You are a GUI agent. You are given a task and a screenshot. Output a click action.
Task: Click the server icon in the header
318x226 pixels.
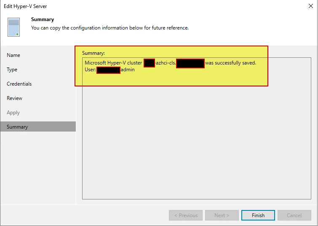point(13,27)
